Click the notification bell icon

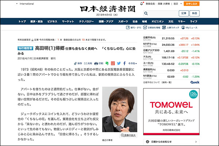pyautogui.click(x=141, y=4)
